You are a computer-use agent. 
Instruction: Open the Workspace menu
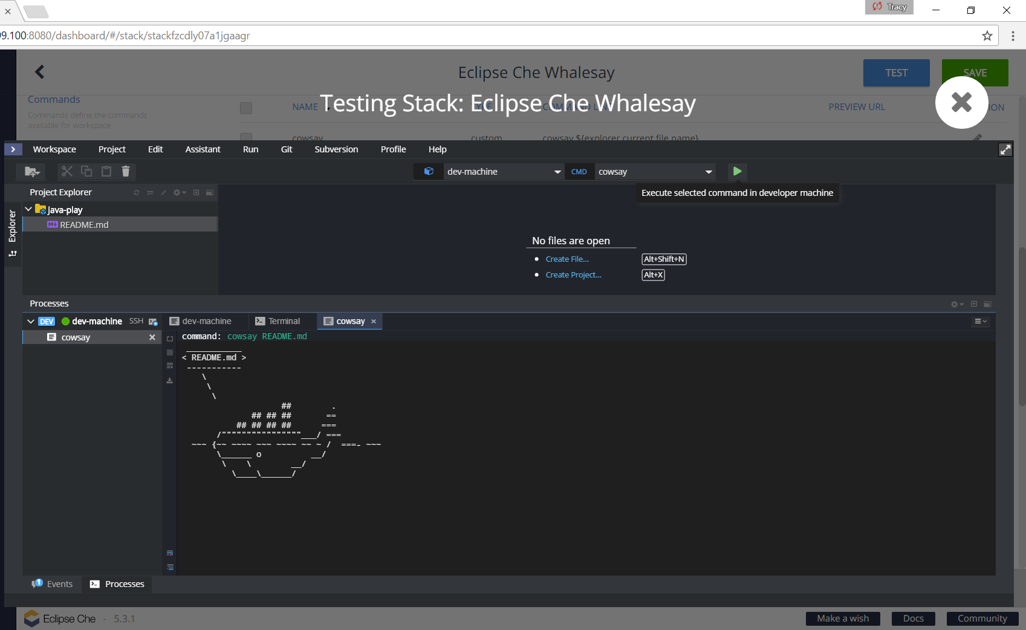pyautogui.click(x=54, y=149)
